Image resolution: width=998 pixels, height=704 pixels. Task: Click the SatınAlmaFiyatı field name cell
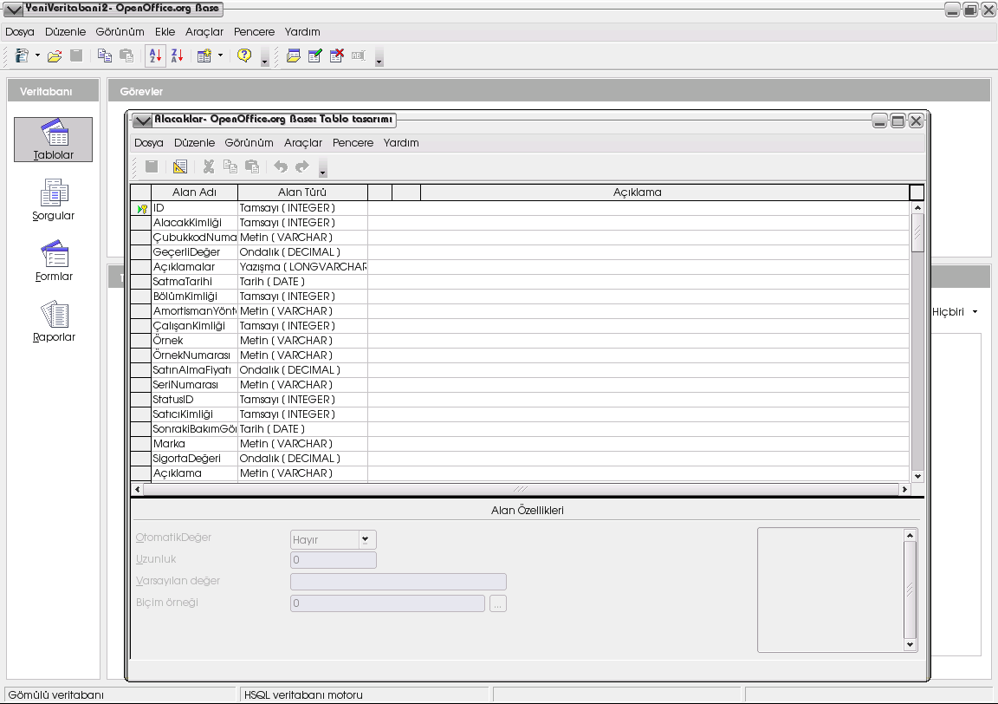194,370
